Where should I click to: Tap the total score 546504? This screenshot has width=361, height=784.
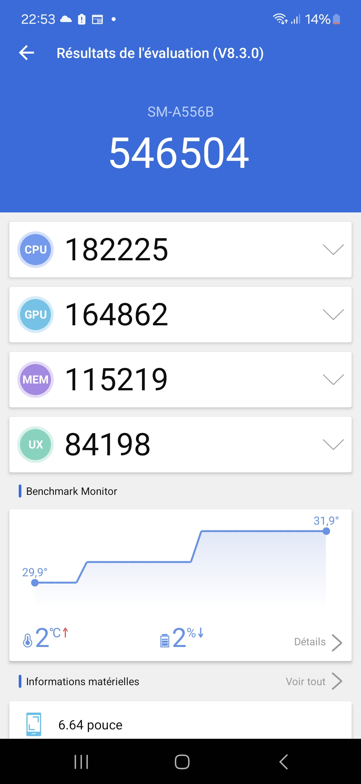[179, 153]
